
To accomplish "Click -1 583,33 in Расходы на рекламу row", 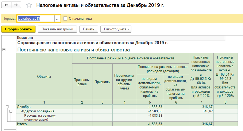I will tap(150, 117).
